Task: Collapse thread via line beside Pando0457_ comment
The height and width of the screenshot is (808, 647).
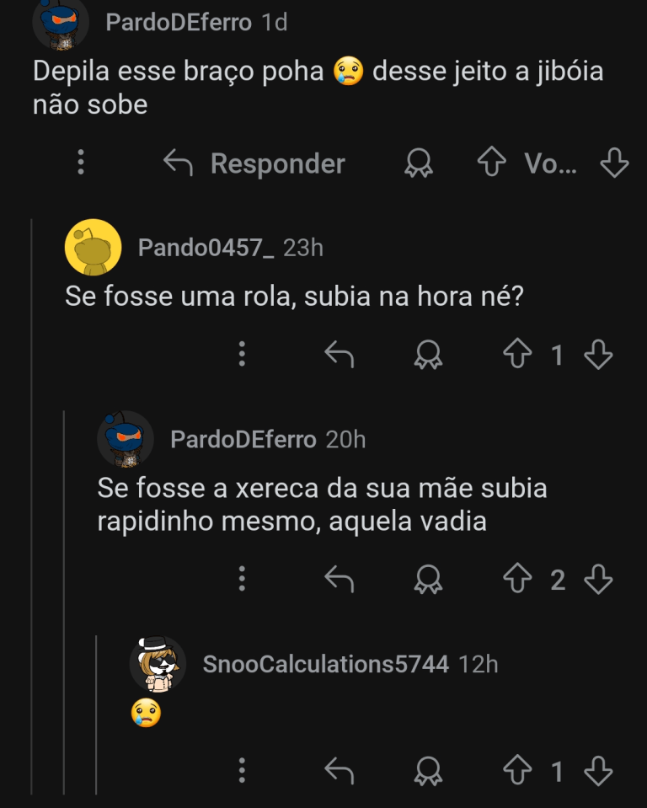Action: point(32,506)
